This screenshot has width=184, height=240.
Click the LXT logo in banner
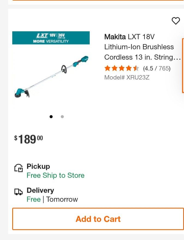(x=42, y=36)
